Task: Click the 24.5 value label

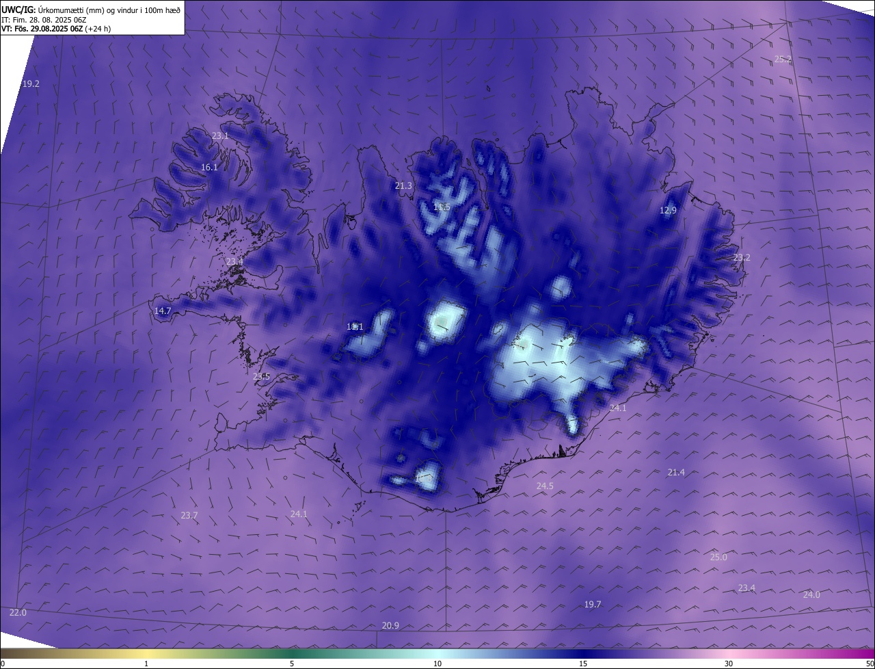Action: click(545, 486)
